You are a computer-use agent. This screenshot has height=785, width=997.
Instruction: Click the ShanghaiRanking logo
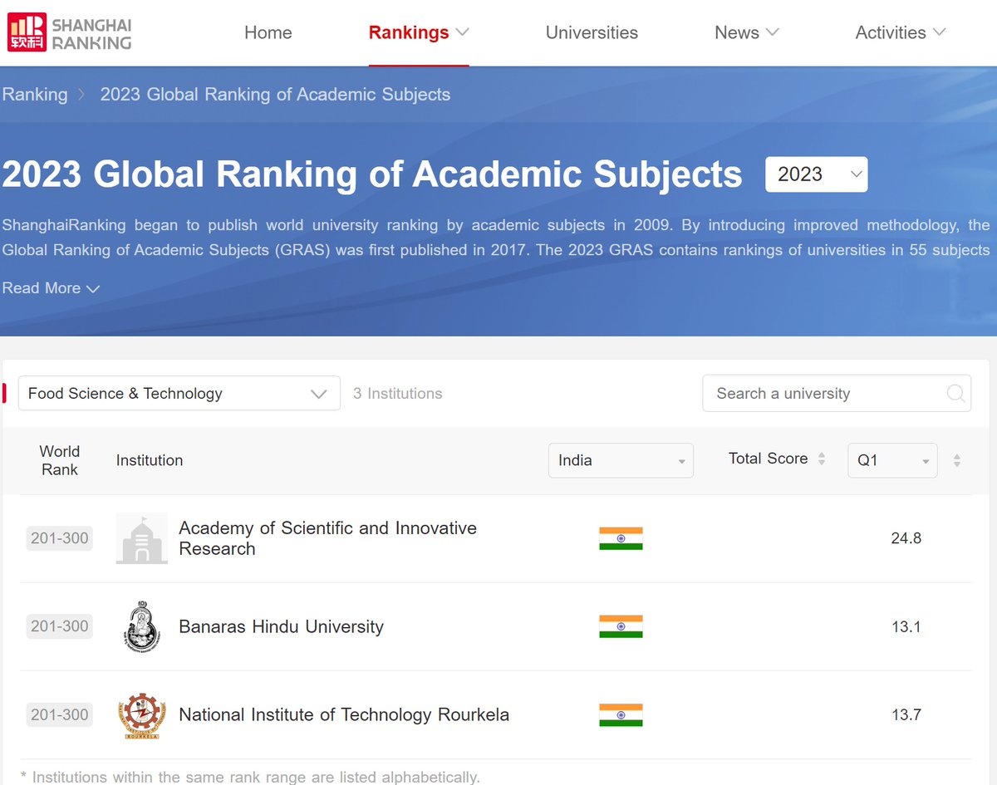click(70, 33)
